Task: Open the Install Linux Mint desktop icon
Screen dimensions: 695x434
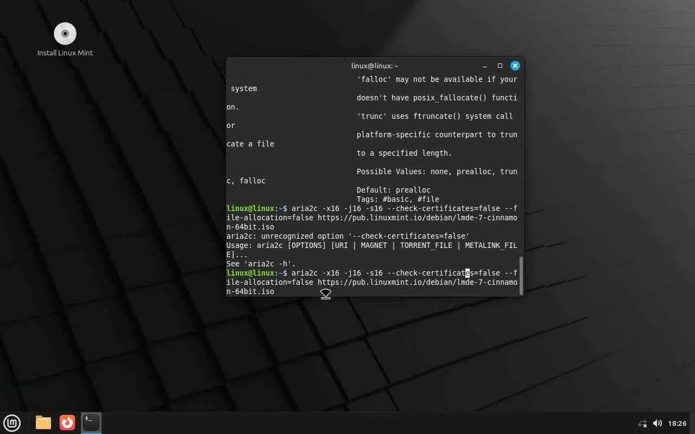Action: point(65,40)
